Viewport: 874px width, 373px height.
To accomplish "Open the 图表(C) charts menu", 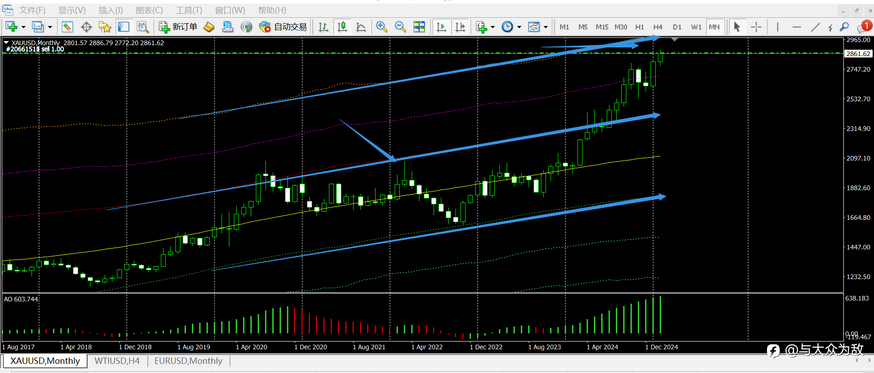I will 149,10.
